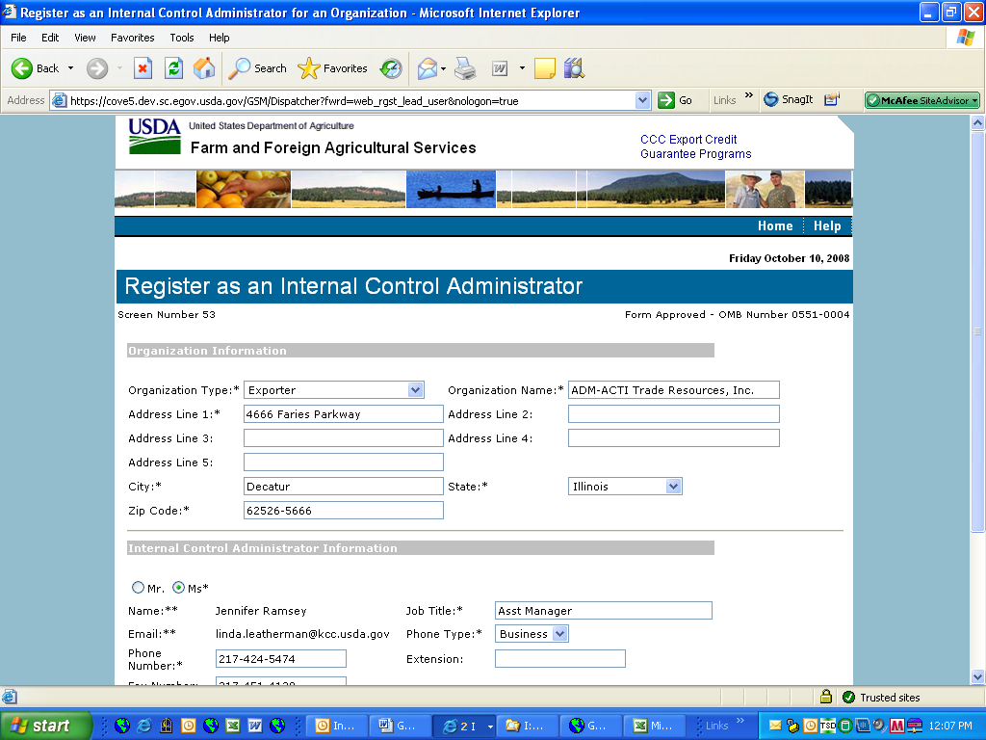Select the Ms radio button
The width and height of the screenshot is (986, 740).
click(178, 587)
